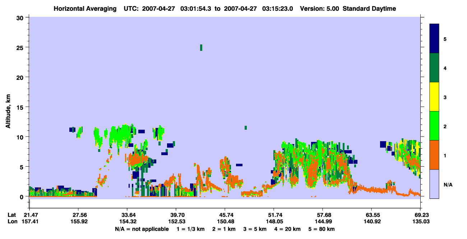
Task: Click longitude value 135.03
Action: (420, 222)
